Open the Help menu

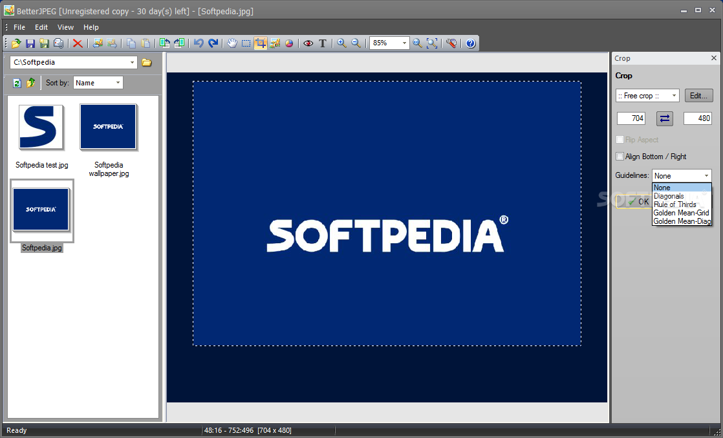(91, 27)
